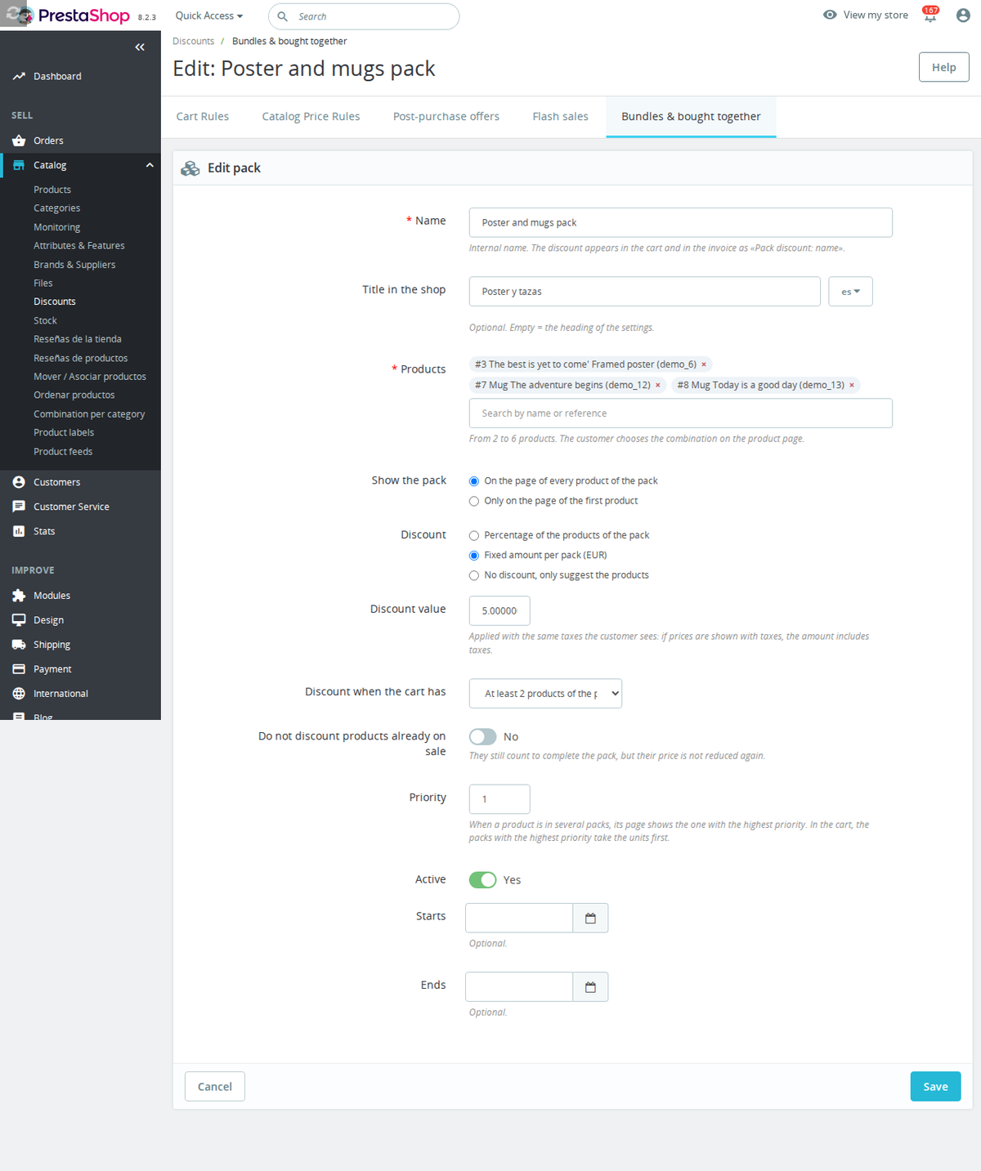Click the Starts date input field

[x=519, y=918]
